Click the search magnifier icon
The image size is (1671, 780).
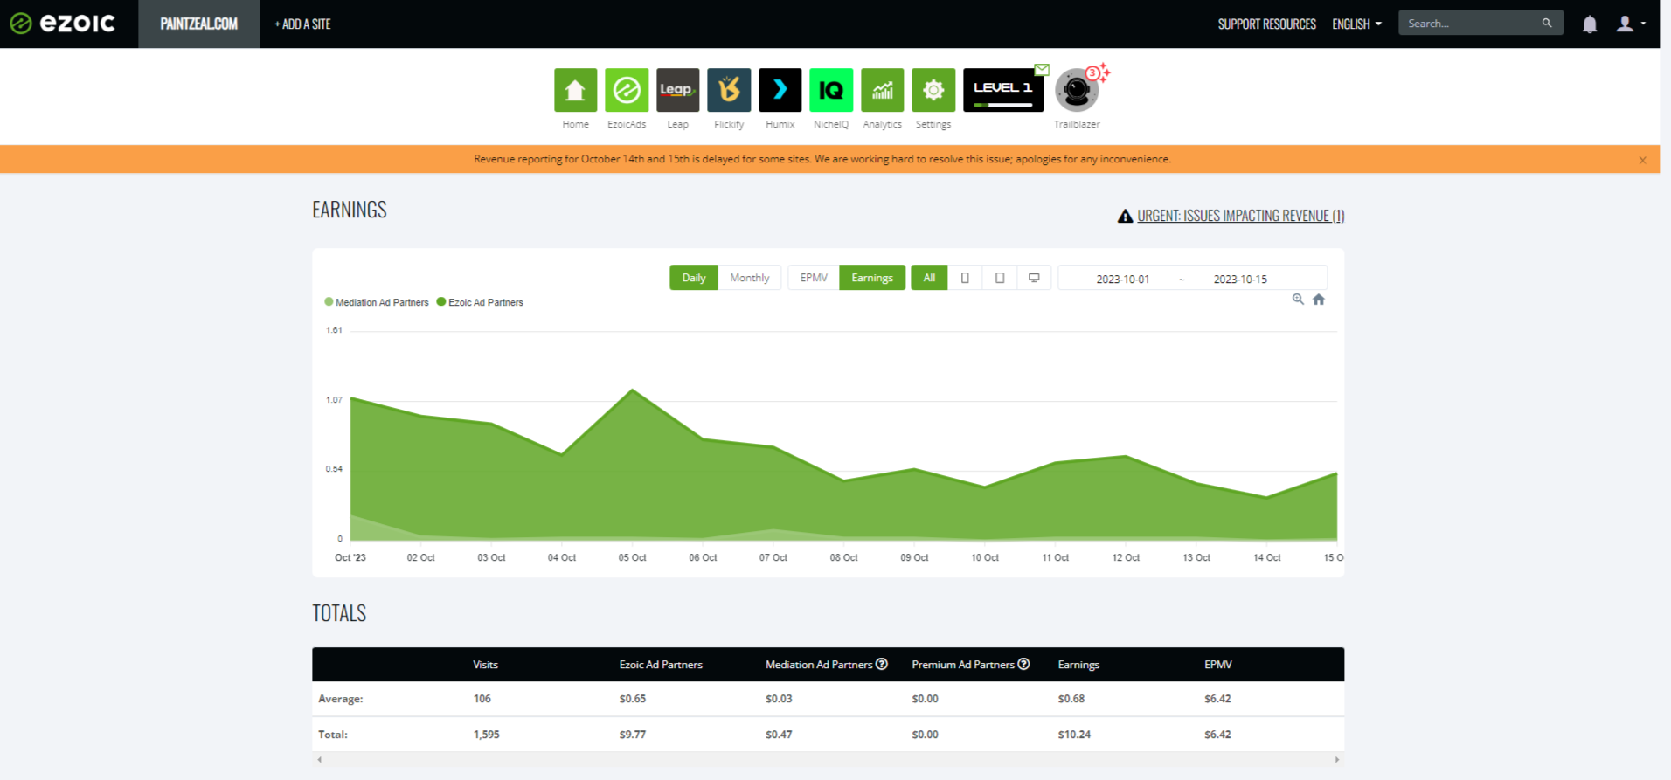point(1547,23)
